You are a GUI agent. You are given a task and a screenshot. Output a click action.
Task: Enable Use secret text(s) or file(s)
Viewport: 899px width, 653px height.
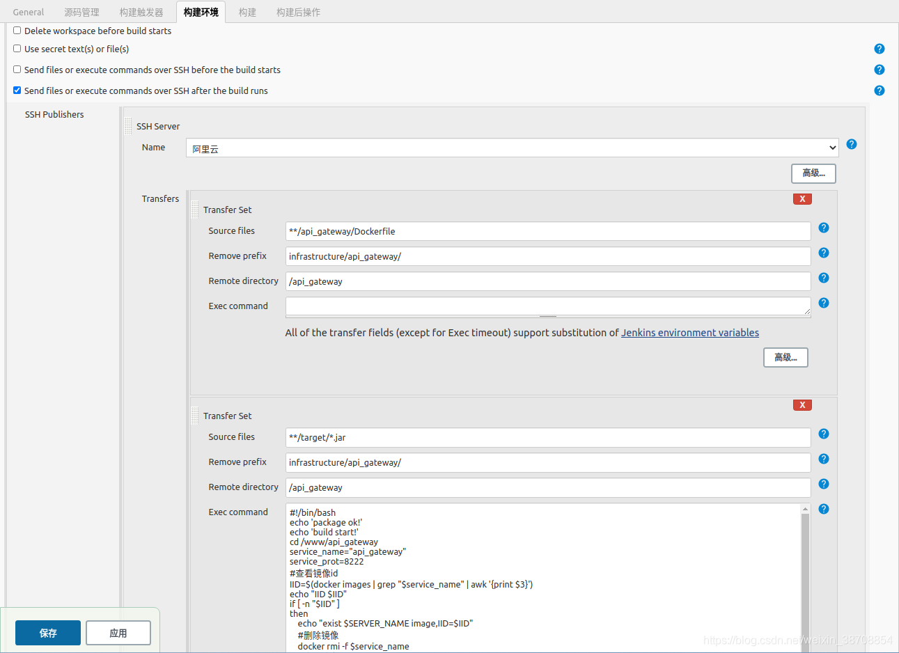[17, 49]
